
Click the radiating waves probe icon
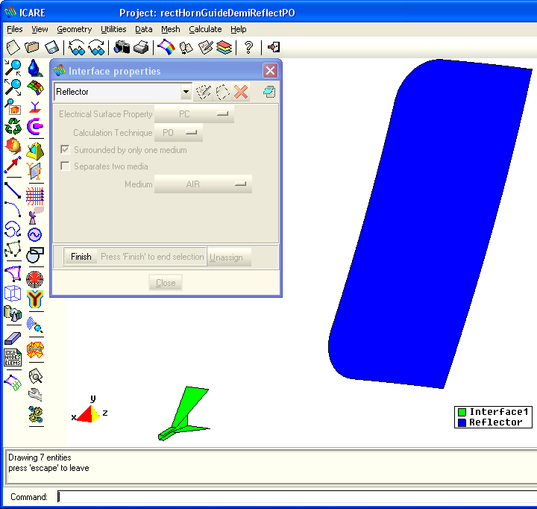[35, 325]
